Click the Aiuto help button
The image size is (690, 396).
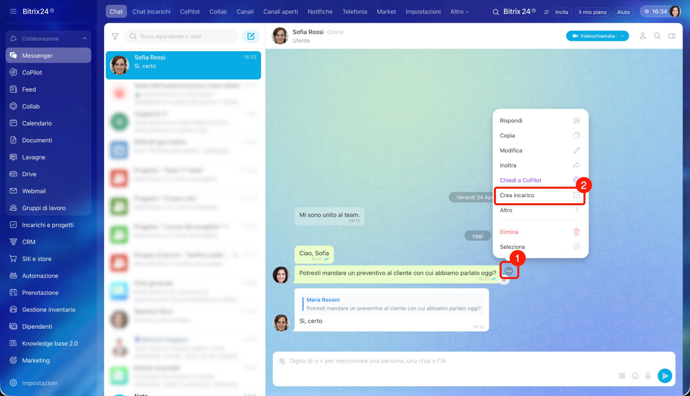coord(623,12)
